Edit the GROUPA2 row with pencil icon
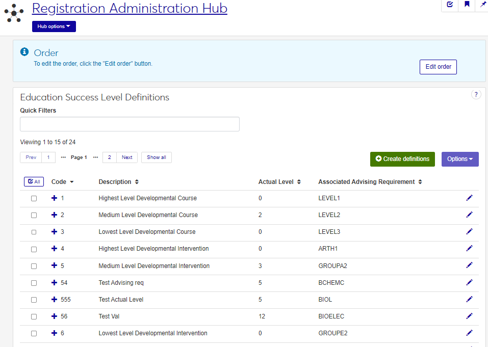 pos(469,265)
